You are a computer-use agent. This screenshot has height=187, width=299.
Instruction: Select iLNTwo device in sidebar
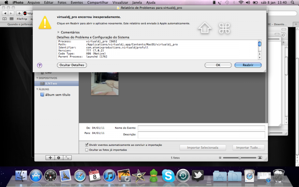tap(56, 83)
